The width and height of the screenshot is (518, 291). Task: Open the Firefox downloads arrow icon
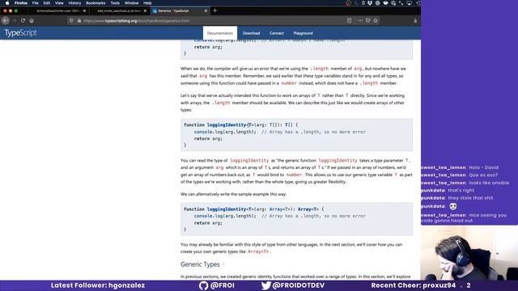pos(415,20)
